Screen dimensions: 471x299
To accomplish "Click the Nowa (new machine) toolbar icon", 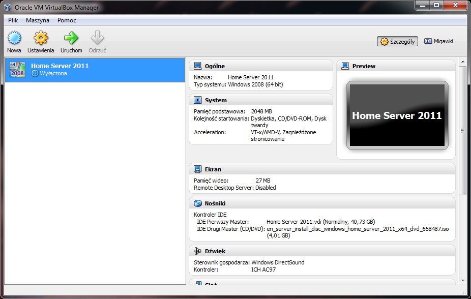I will click(14, 38).
